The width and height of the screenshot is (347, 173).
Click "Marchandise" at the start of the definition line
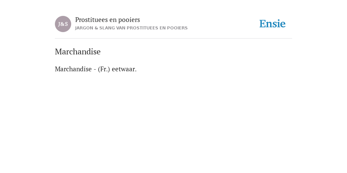pos(73,69)
